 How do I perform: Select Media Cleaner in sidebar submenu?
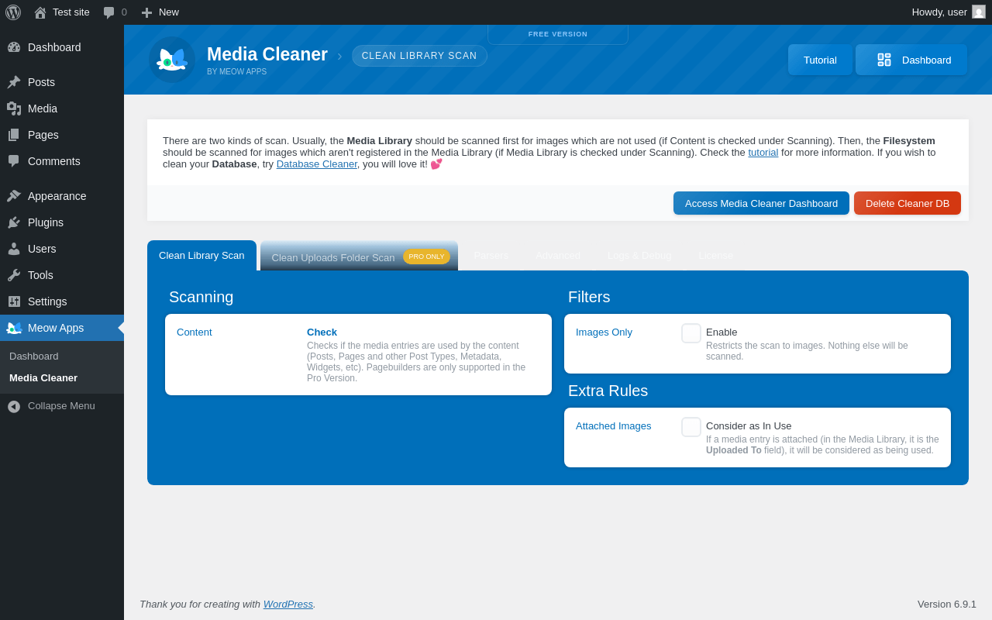[43, 378]
